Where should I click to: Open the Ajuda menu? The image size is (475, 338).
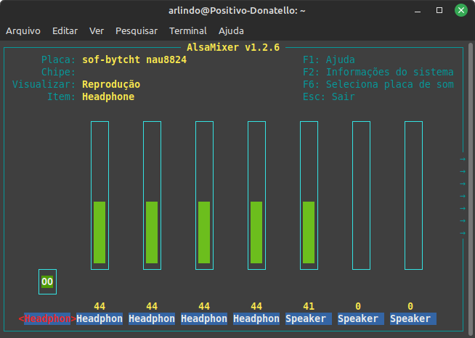pyautogui.click(x=231, y=31)
